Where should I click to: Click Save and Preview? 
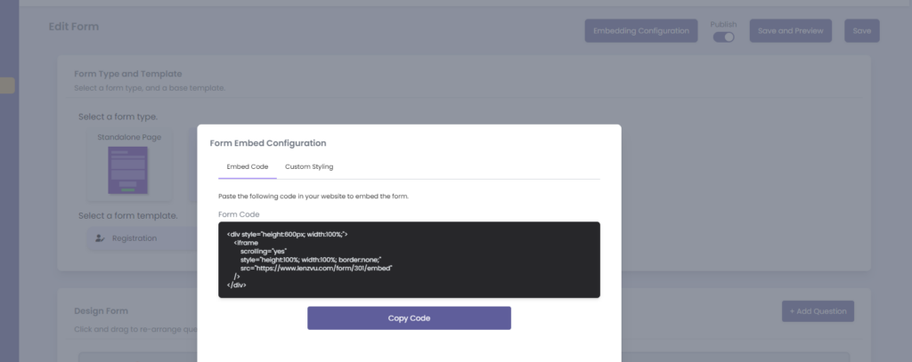(790, 30)
